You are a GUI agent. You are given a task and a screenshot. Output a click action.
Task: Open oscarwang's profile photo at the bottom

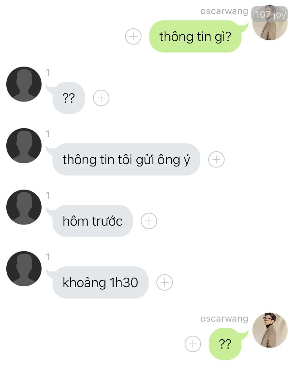[270, 330]
